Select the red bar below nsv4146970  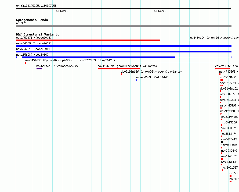click(119, 69)
